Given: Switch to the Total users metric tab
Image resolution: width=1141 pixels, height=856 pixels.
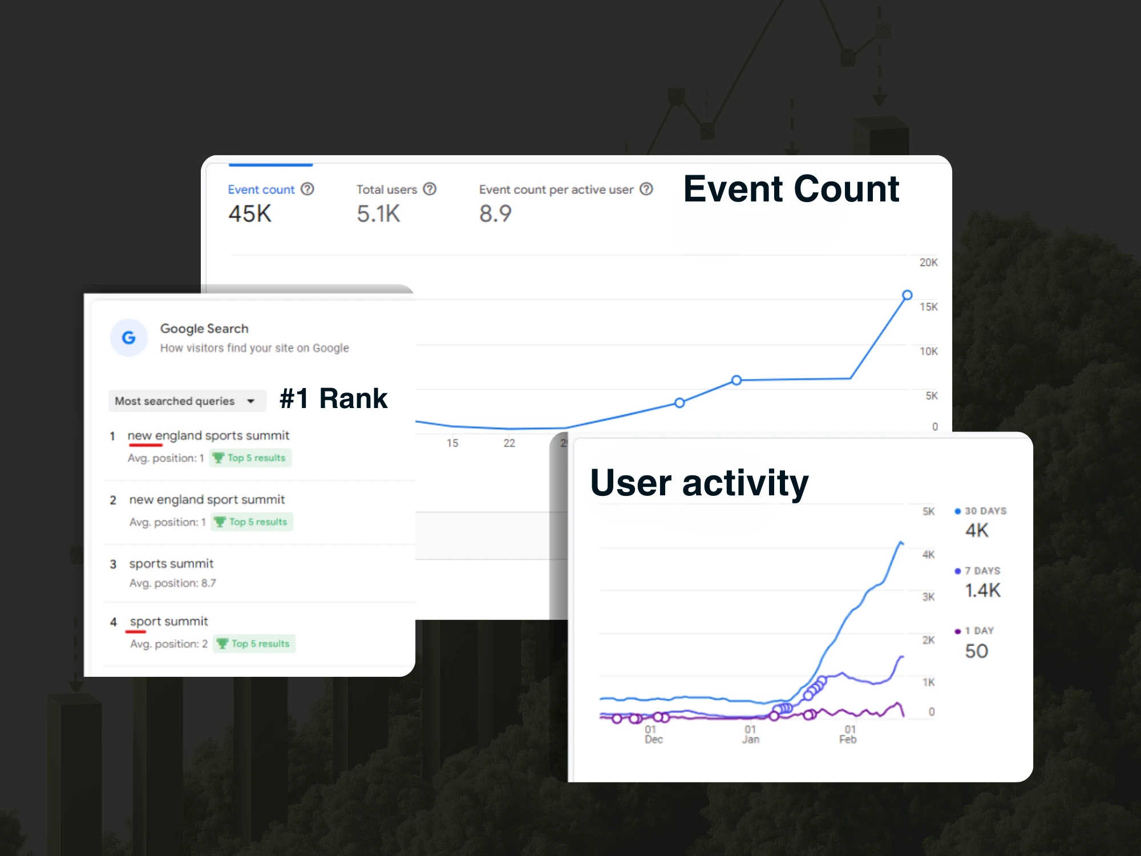Looking at the screenshot, I should click(387, 189).
